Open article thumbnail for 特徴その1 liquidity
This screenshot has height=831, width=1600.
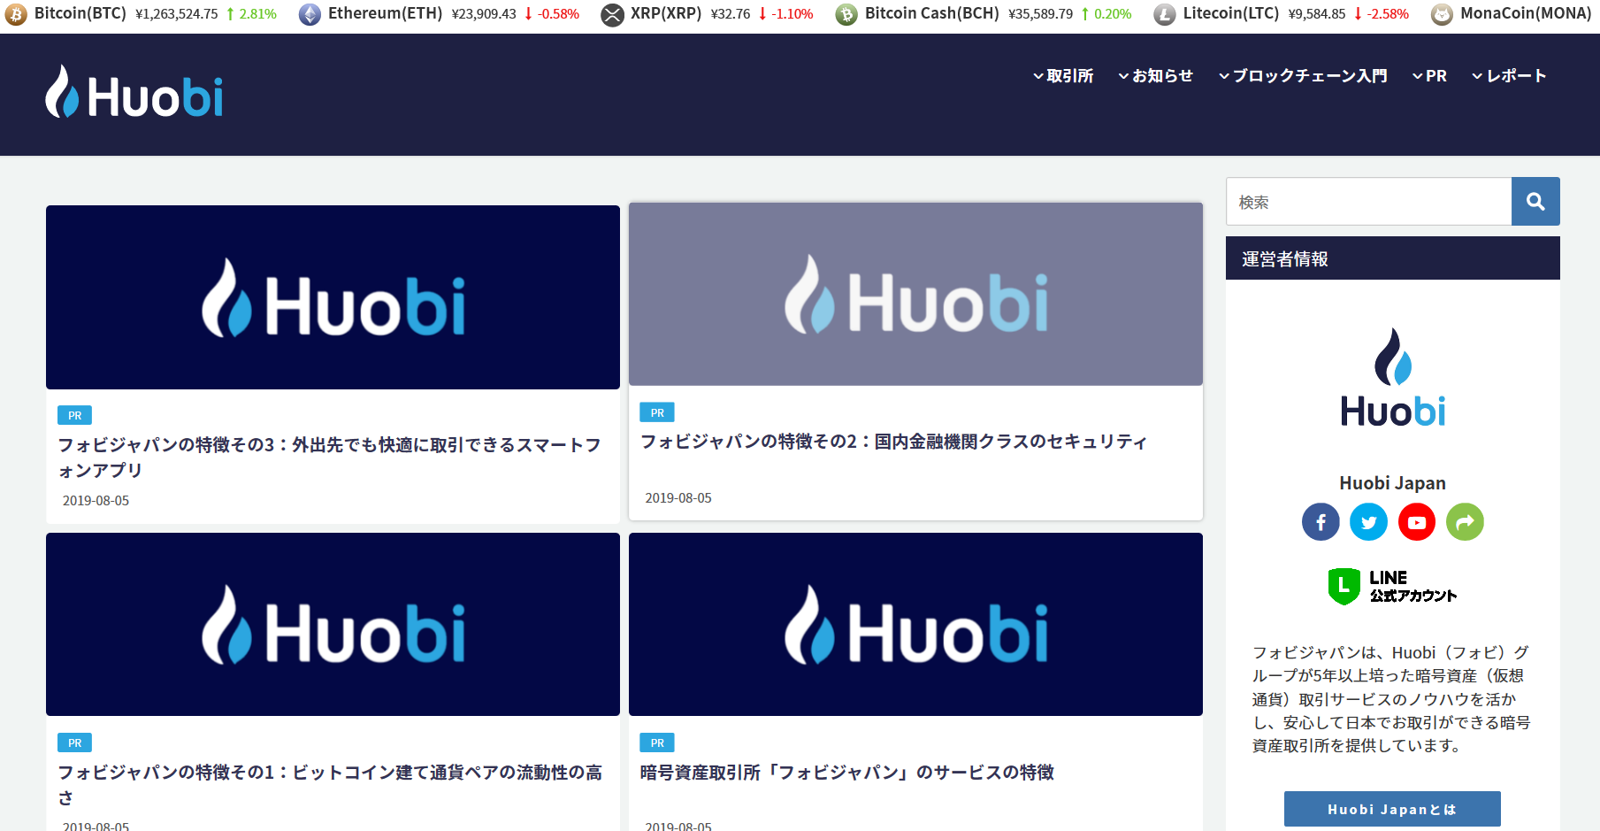pyautogui.click(x=333, y=624)
